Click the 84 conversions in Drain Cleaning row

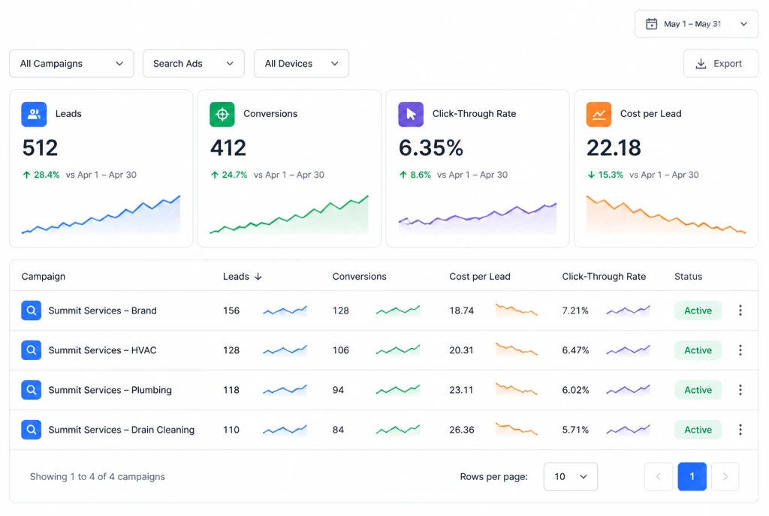(338, 429)
